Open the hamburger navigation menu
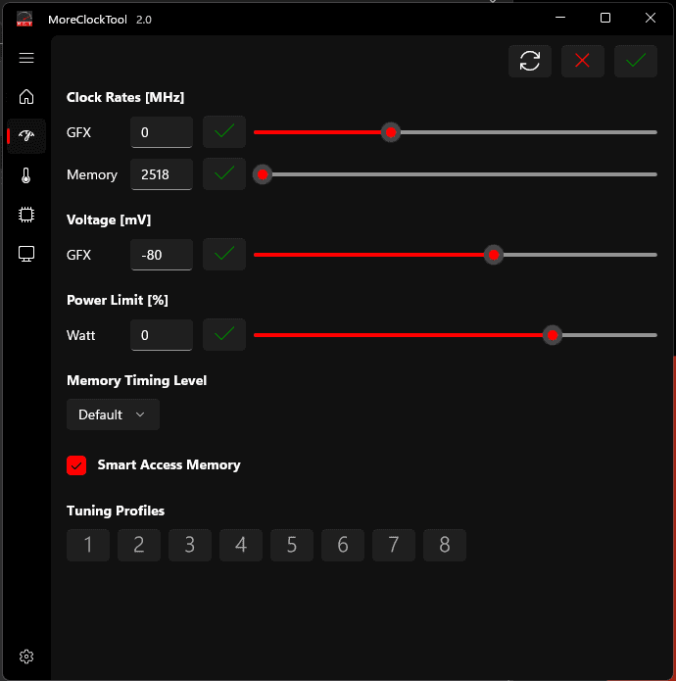This screenshot has height=681, width=676. tap(26, 58)
